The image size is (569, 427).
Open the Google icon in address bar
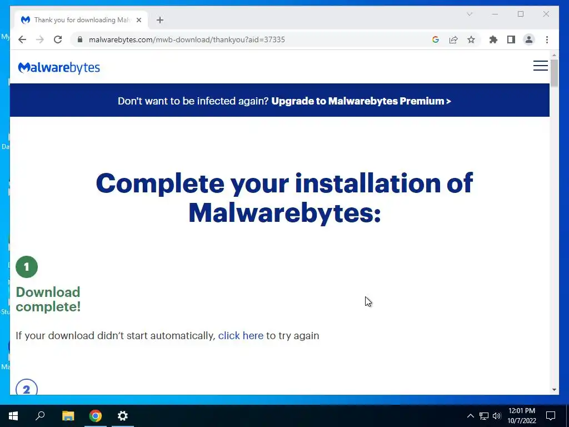436,39
